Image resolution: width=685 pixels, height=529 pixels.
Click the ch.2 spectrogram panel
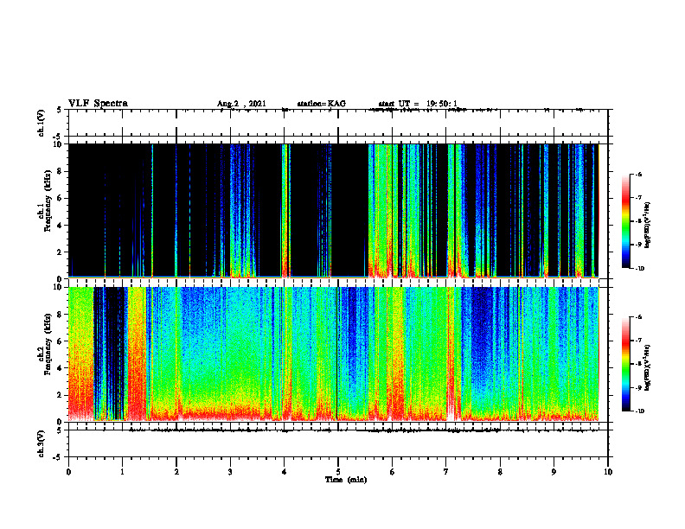pos(338,354)
